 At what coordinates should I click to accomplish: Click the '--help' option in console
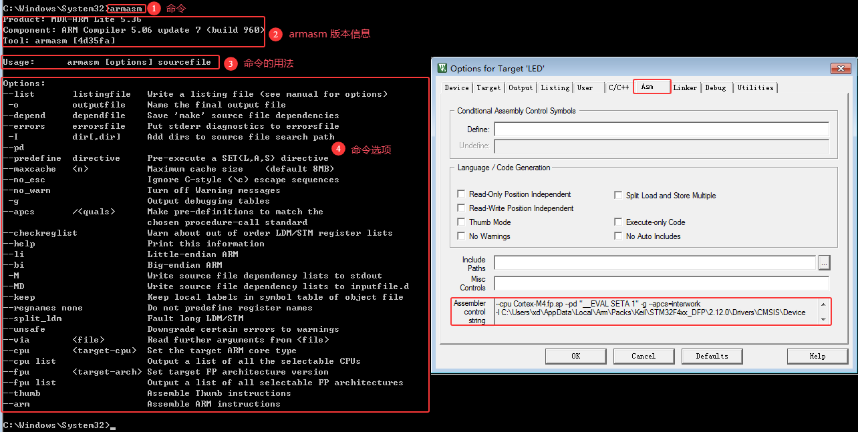coord(19,244)
